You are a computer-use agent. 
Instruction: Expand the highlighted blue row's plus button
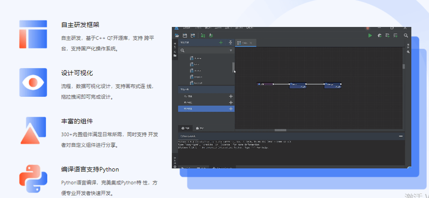point(231,109)
